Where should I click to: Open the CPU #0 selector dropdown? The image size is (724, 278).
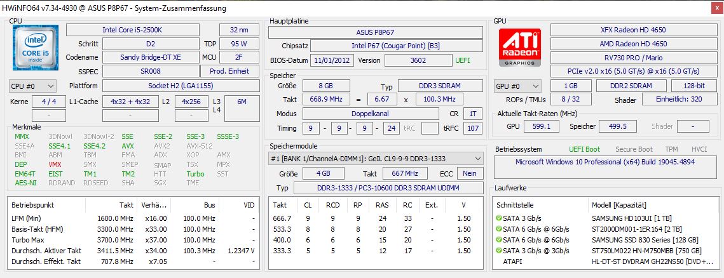[x=32, y=86]
